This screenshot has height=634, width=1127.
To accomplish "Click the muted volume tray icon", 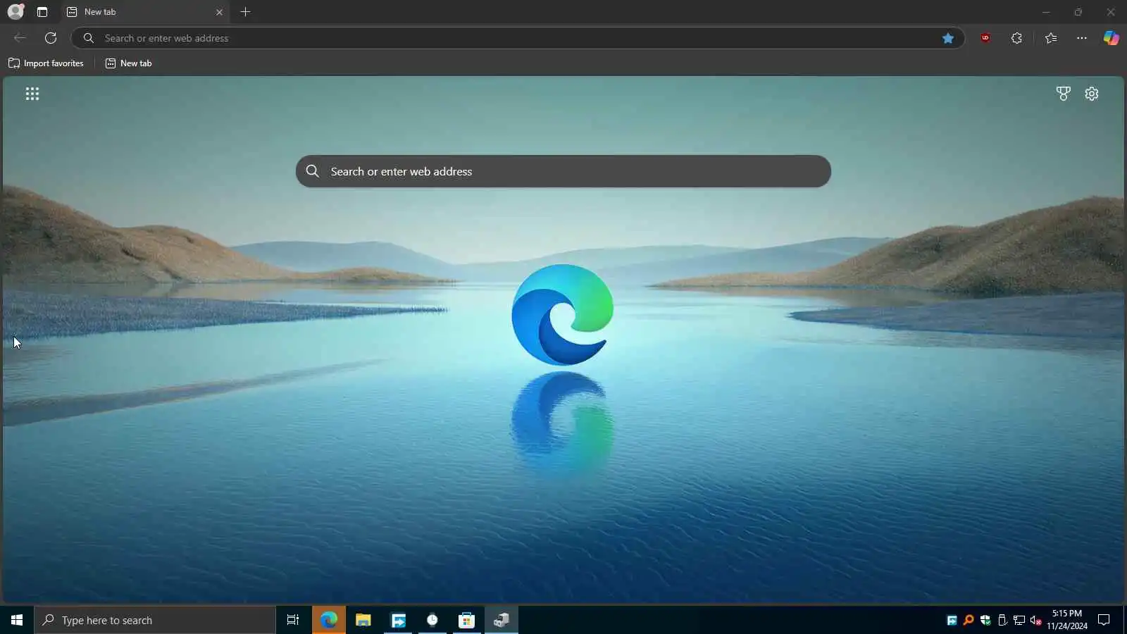I will (1036, 620).
